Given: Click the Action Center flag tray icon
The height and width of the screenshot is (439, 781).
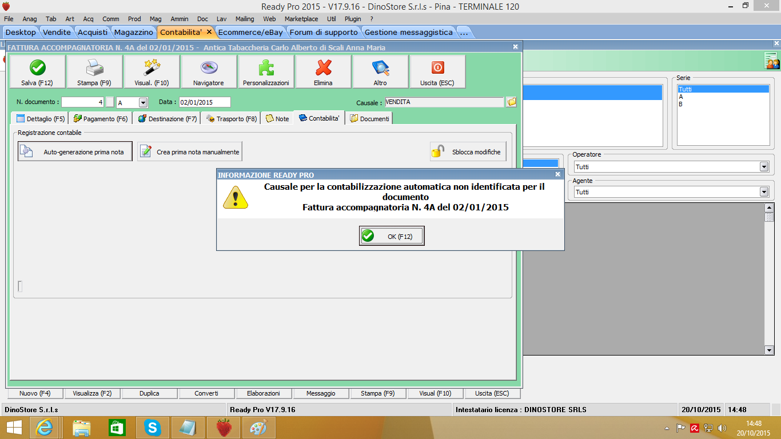Looking at the screenshot, I should pos(681,428).
